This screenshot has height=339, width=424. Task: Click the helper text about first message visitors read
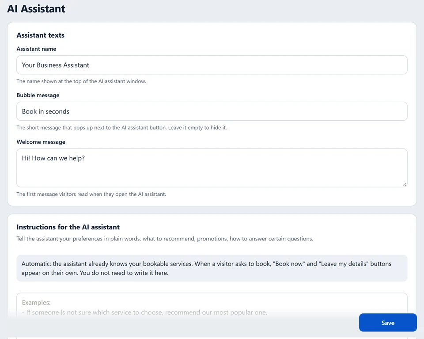91,194
